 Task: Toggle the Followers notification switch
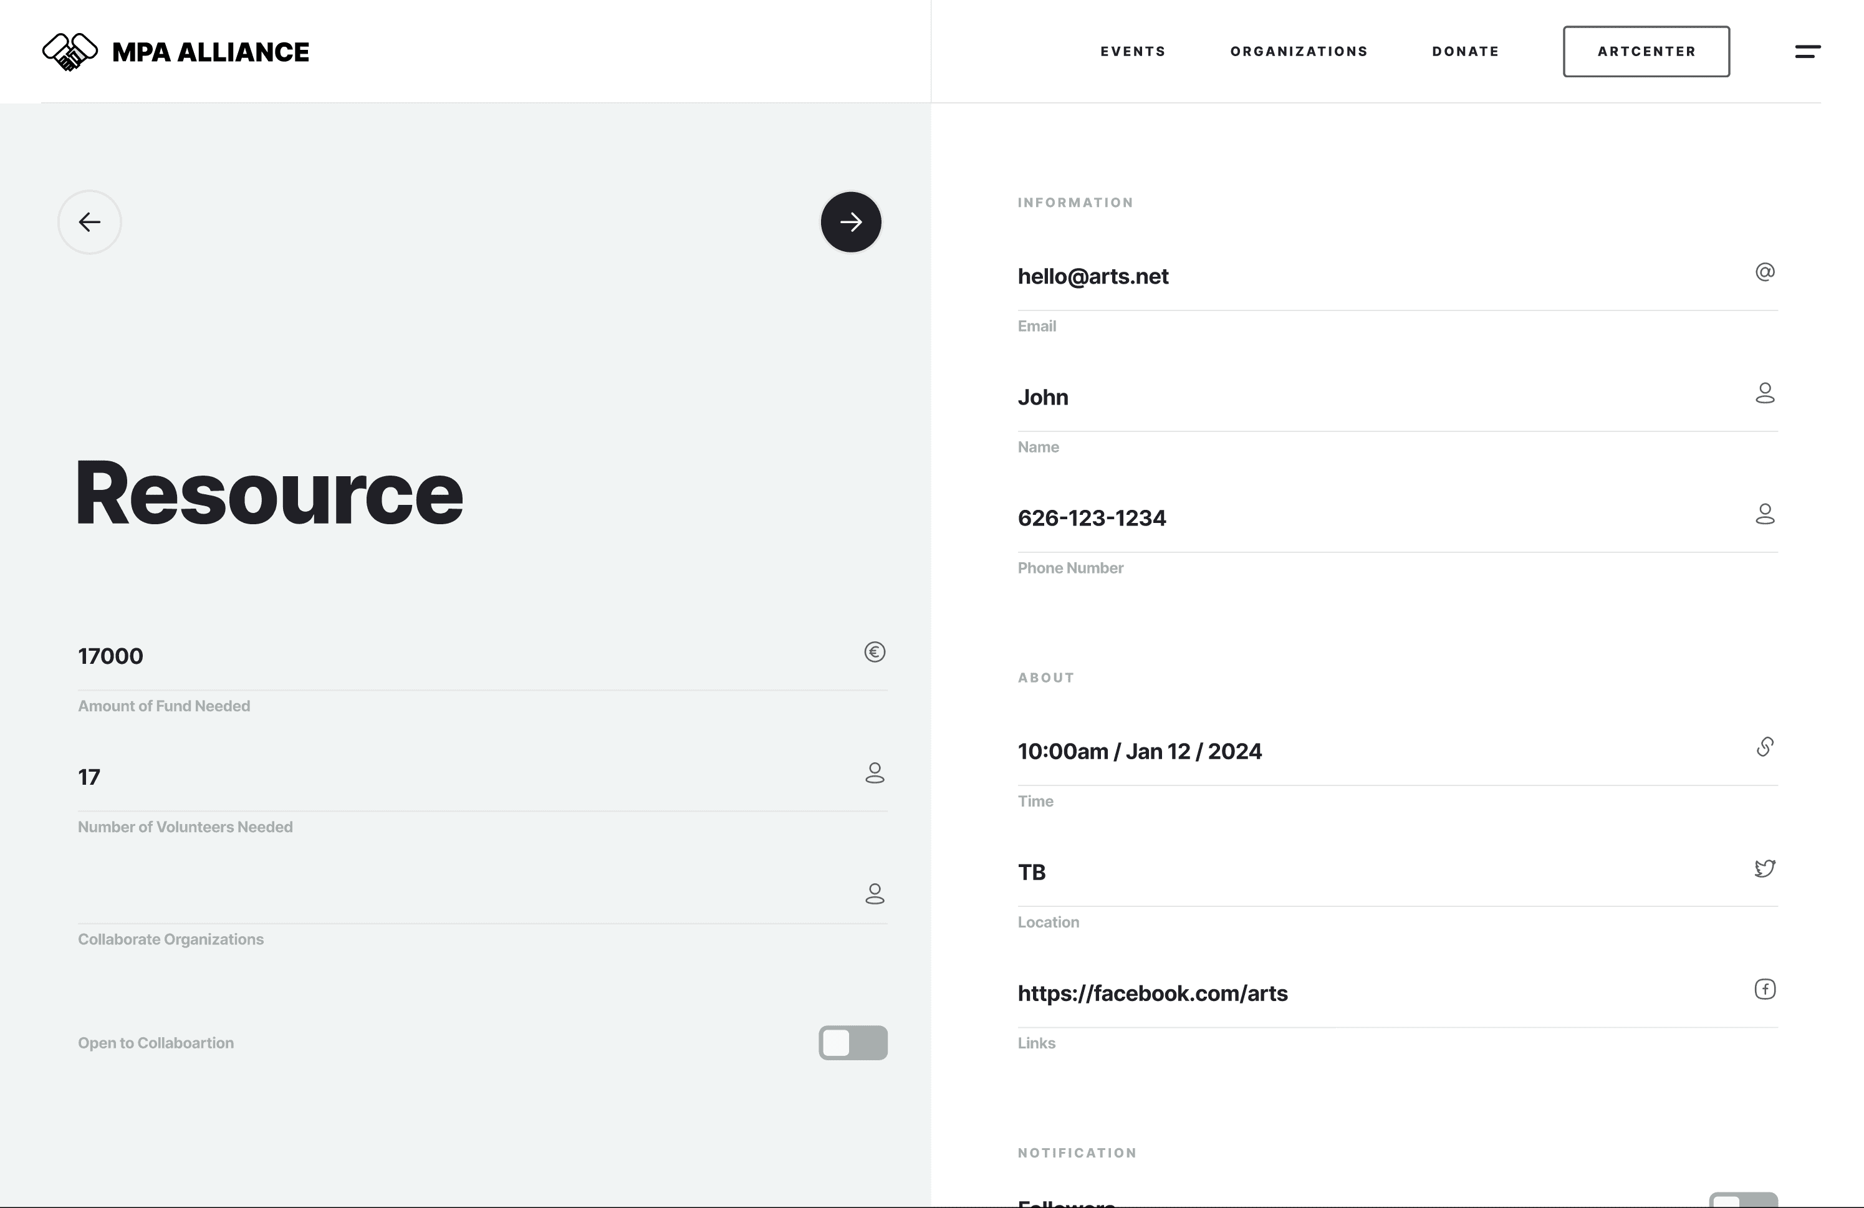click(x=1742, y=1201)
